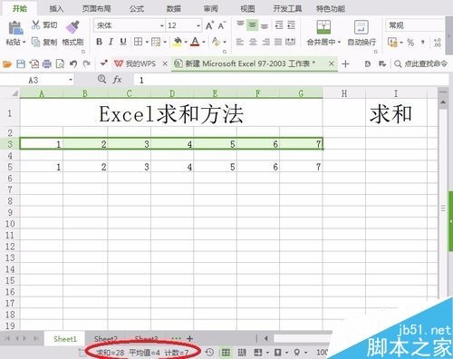Screen dimensions: 453x359
Task: Open the font color dropdown arrow
Action: 204,42
